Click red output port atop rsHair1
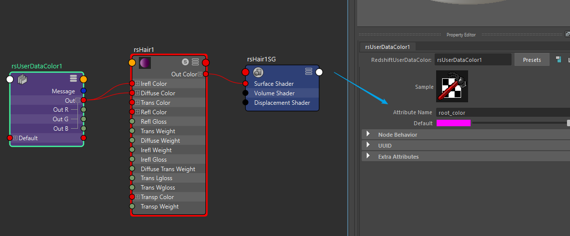The width and height of the screenshot is (570, 236). [206, 62]
